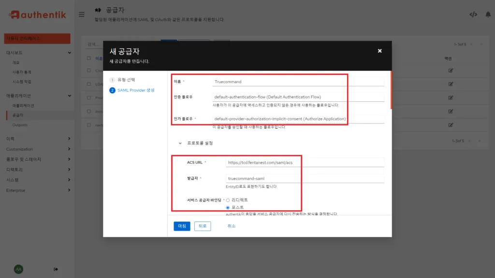Screen dimensions: 495x278
Task: Check the checkbox on the Cloud provider row
Action: (x=88, y=70)
